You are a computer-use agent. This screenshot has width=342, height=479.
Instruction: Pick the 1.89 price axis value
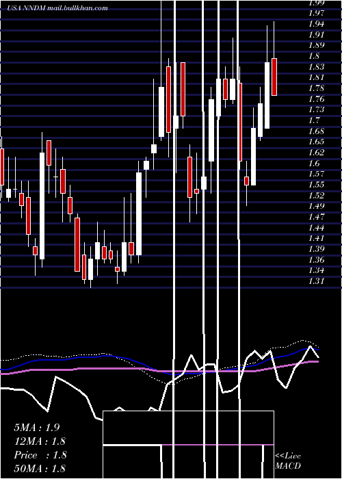click(316, 45)
